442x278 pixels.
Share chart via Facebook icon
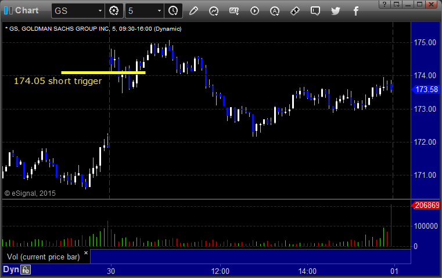[355, 11]
